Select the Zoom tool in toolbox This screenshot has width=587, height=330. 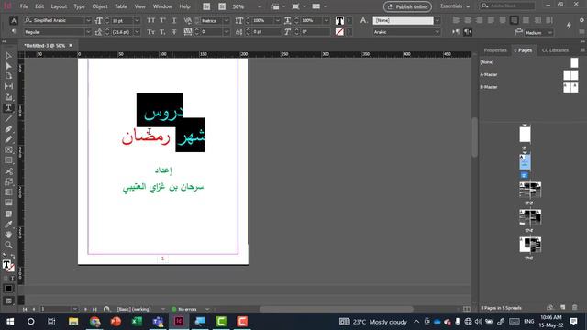point(8,245)
